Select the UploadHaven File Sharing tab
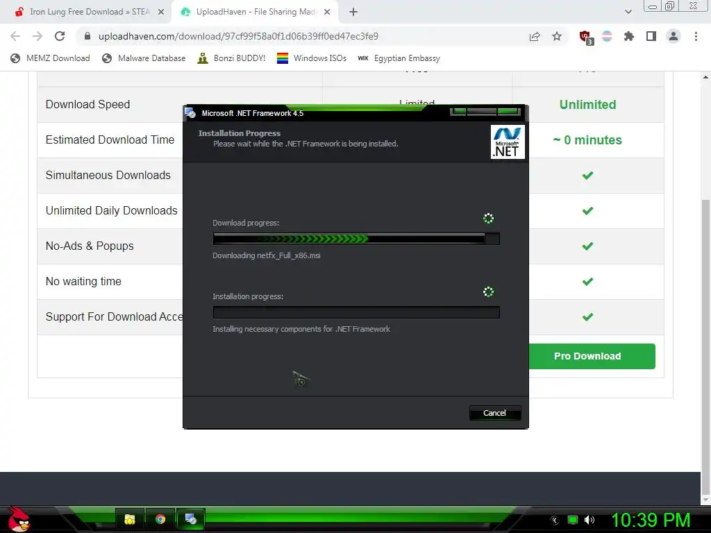This screenshot has width=711, height=533. tap(255, 12)
